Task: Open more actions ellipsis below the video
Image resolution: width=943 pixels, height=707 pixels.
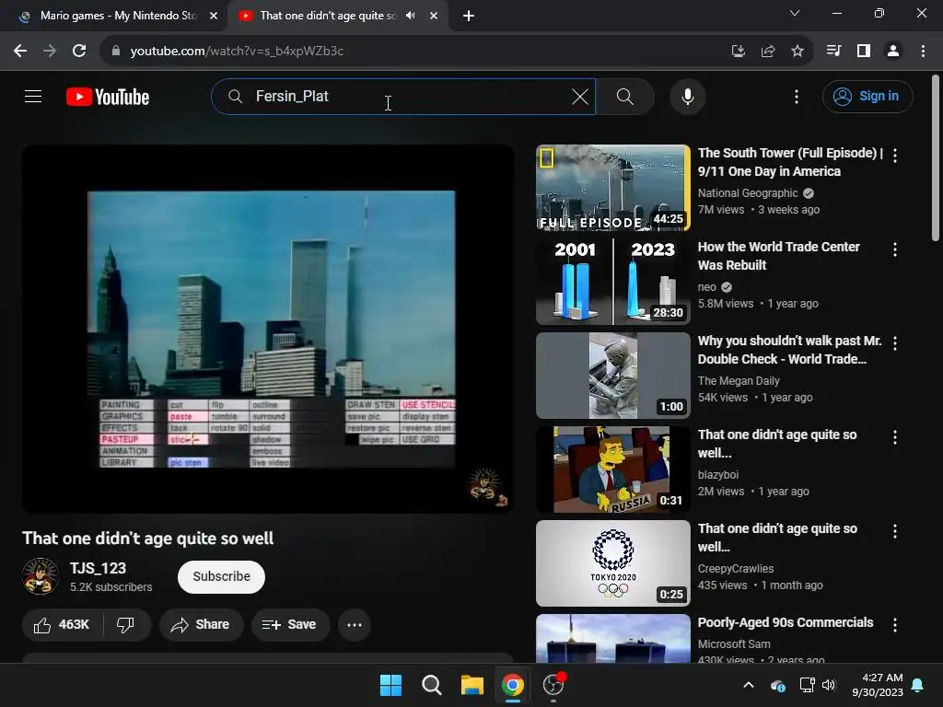Action: 355,625
